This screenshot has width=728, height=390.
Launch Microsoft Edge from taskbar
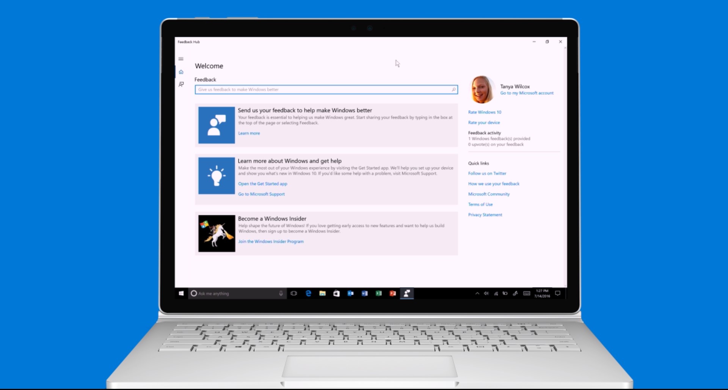point(308,293)
